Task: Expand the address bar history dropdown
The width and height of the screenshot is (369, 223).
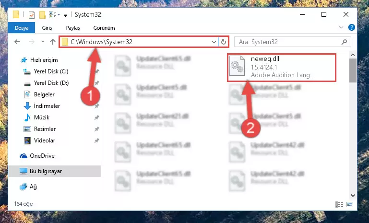Action: point(214,42)
